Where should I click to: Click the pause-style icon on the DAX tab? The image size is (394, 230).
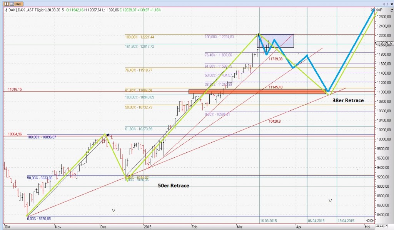pyautogui.click(x=6, y=3)
